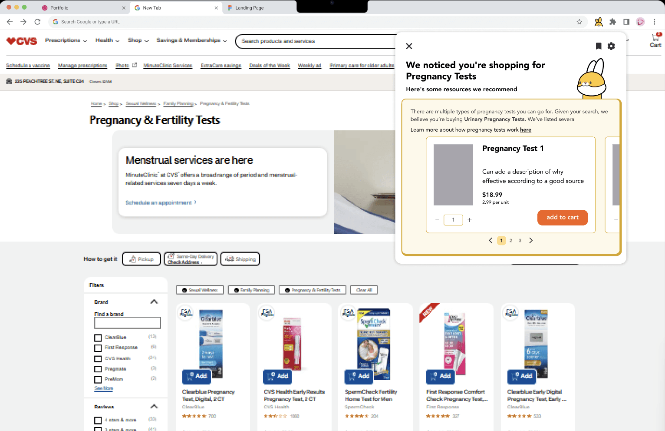Close the Portfolio browser tab

[124, 8]
